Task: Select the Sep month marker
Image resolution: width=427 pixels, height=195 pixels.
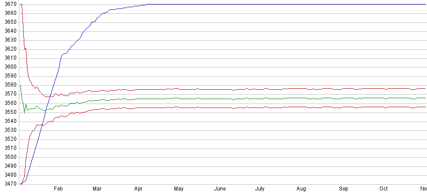Action: [343, 189]
